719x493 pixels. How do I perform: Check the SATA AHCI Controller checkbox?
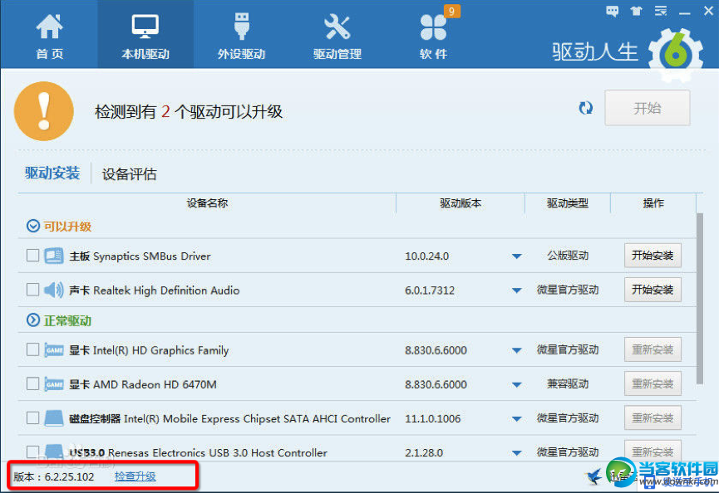point(32,417)
